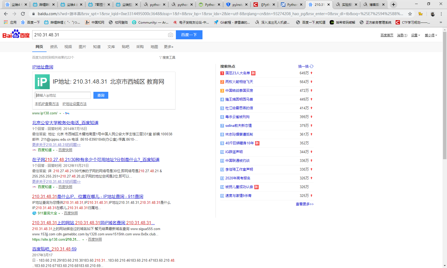Switch to the 图片 search tab
Screen dimensions: 447x268
tap(82, 47)
